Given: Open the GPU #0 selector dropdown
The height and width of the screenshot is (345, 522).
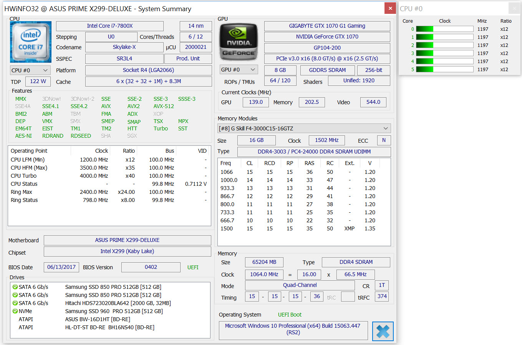Looking at the screenshot, I should click(x=239, y=70).
